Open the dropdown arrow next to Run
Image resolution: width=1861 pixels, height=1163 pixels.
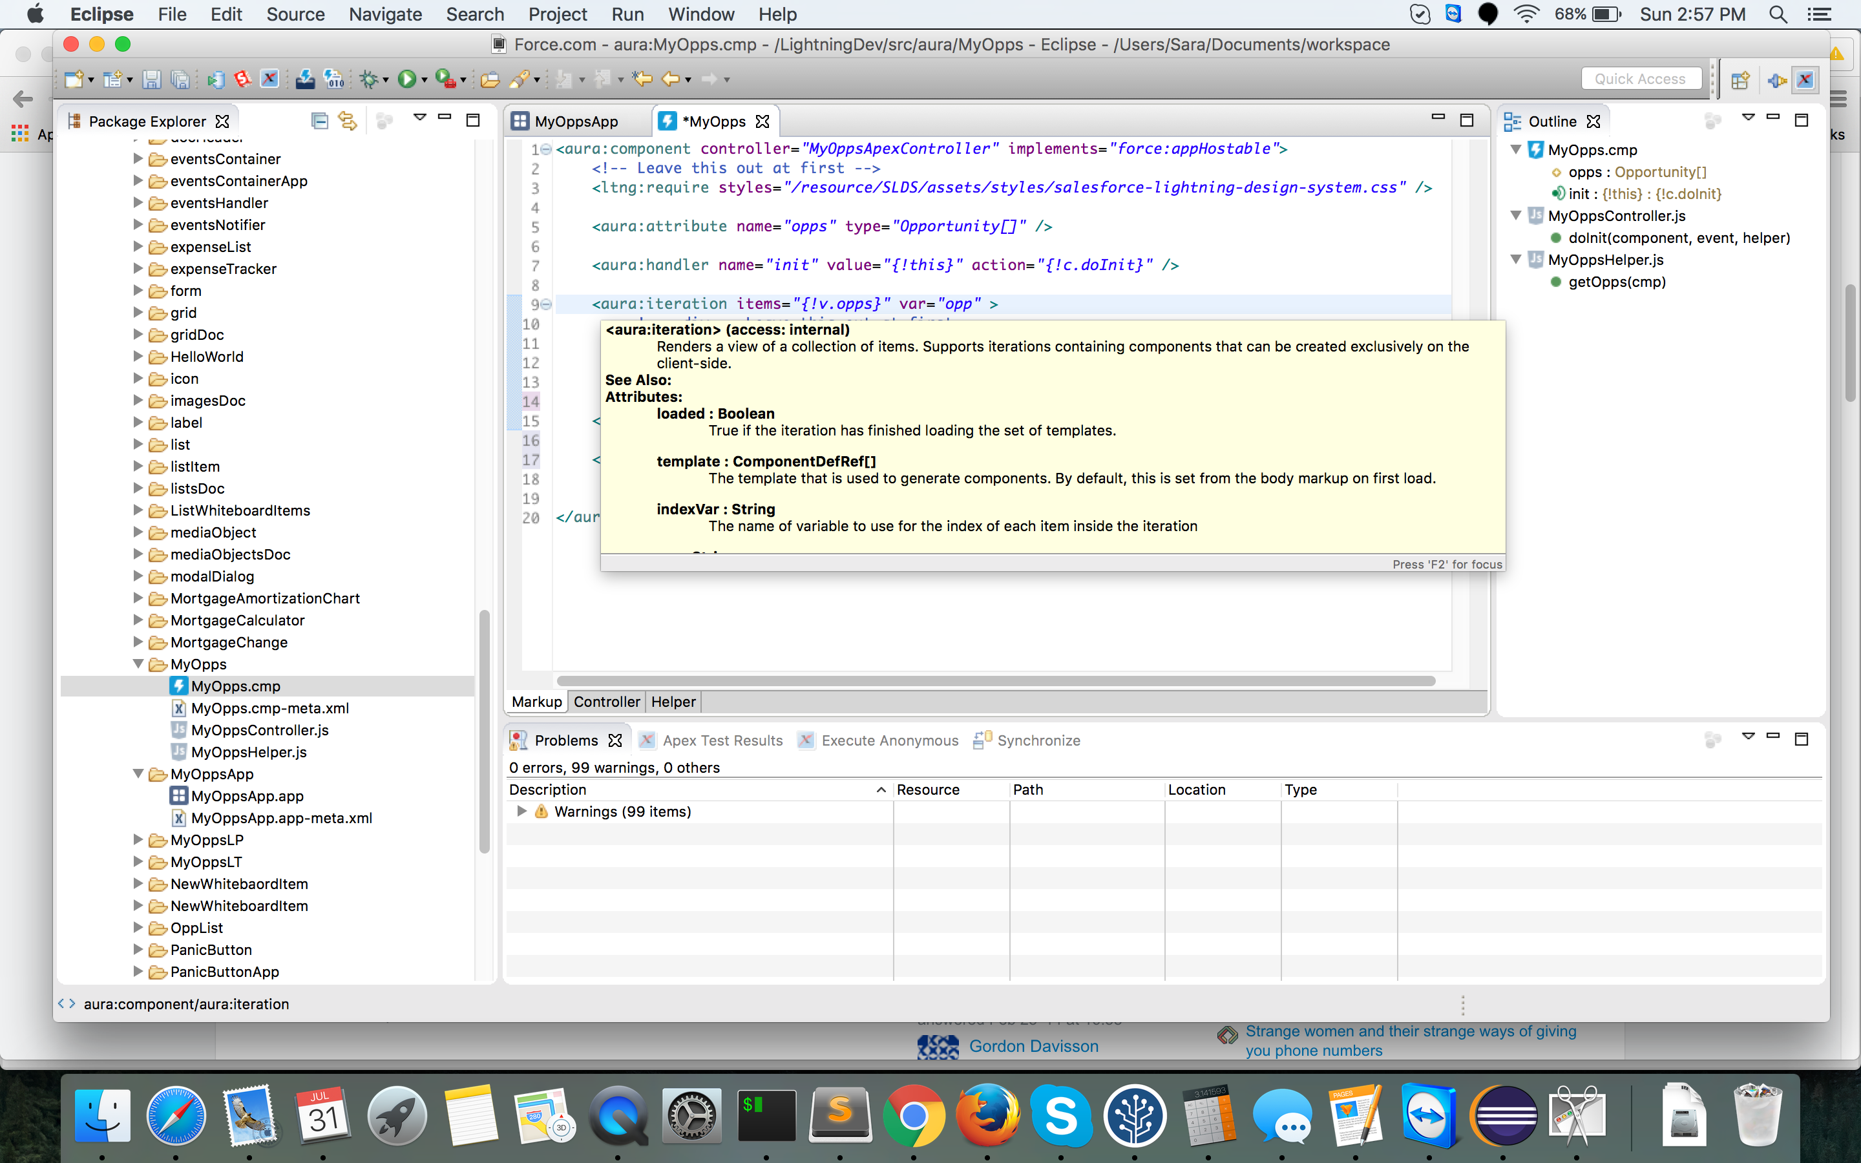424,78
